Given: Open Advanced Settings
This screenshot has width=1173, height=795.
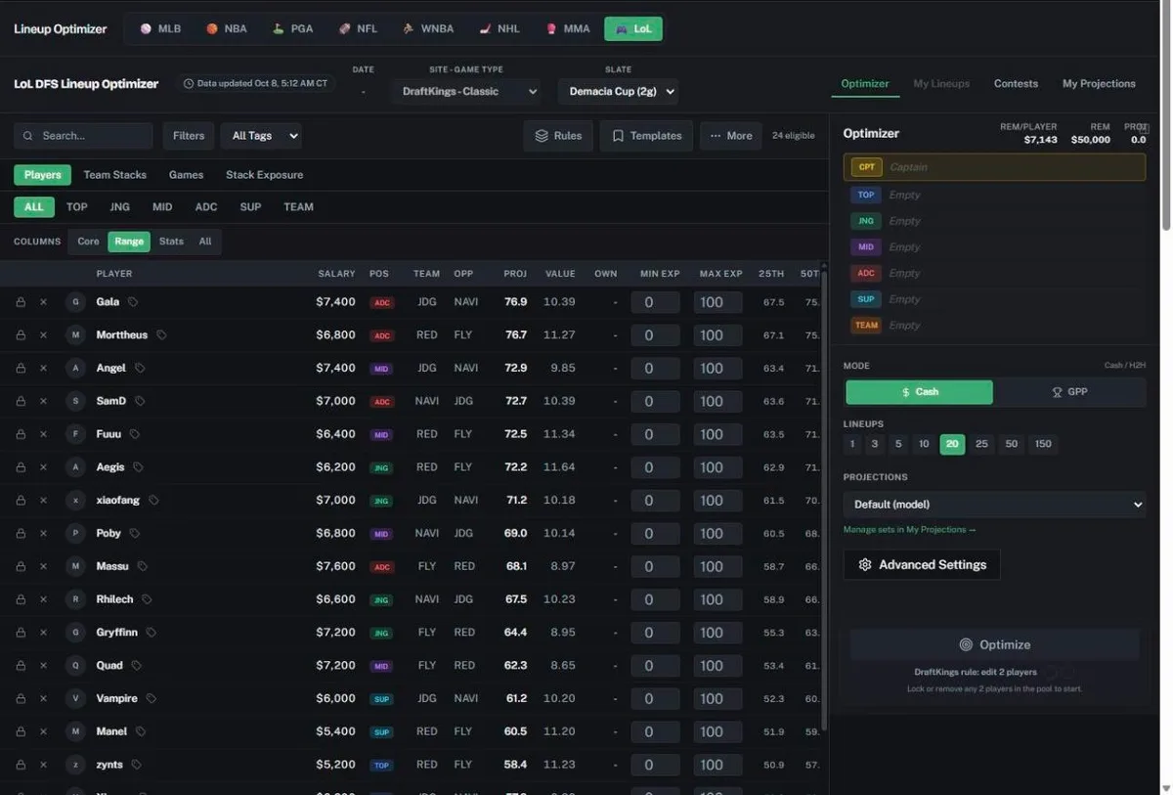Looking at the screenshot, I should coord(922,565).
